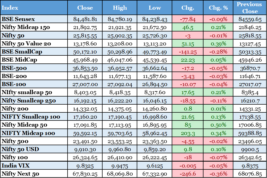Select the Low column header
Viewport: 267px width, 178px height.
pos(154,8)
